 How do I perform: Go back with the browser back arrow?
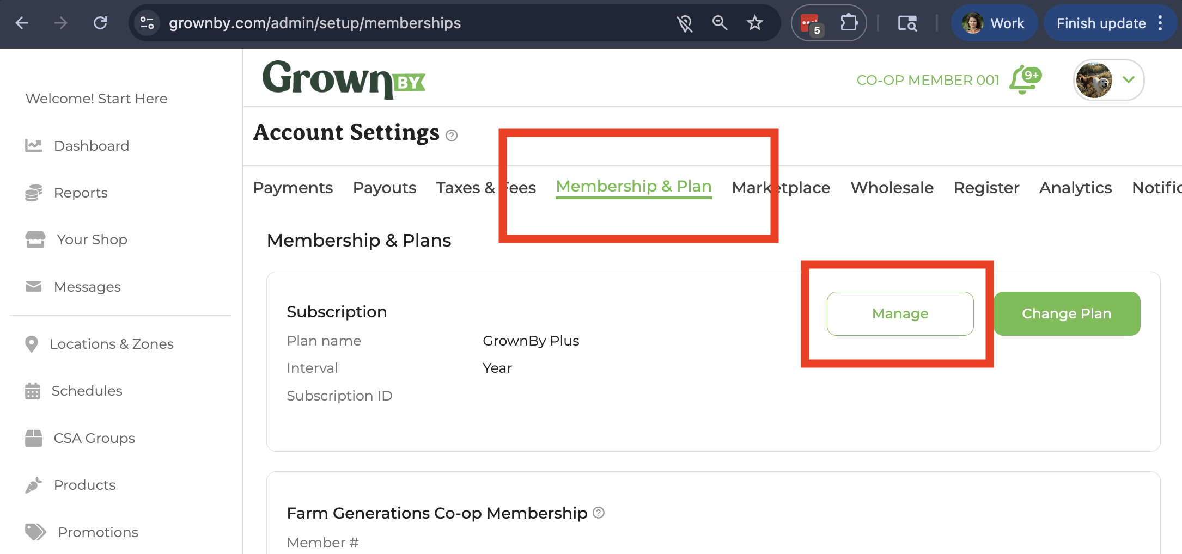pyautogui.click(x=22, y=23)
